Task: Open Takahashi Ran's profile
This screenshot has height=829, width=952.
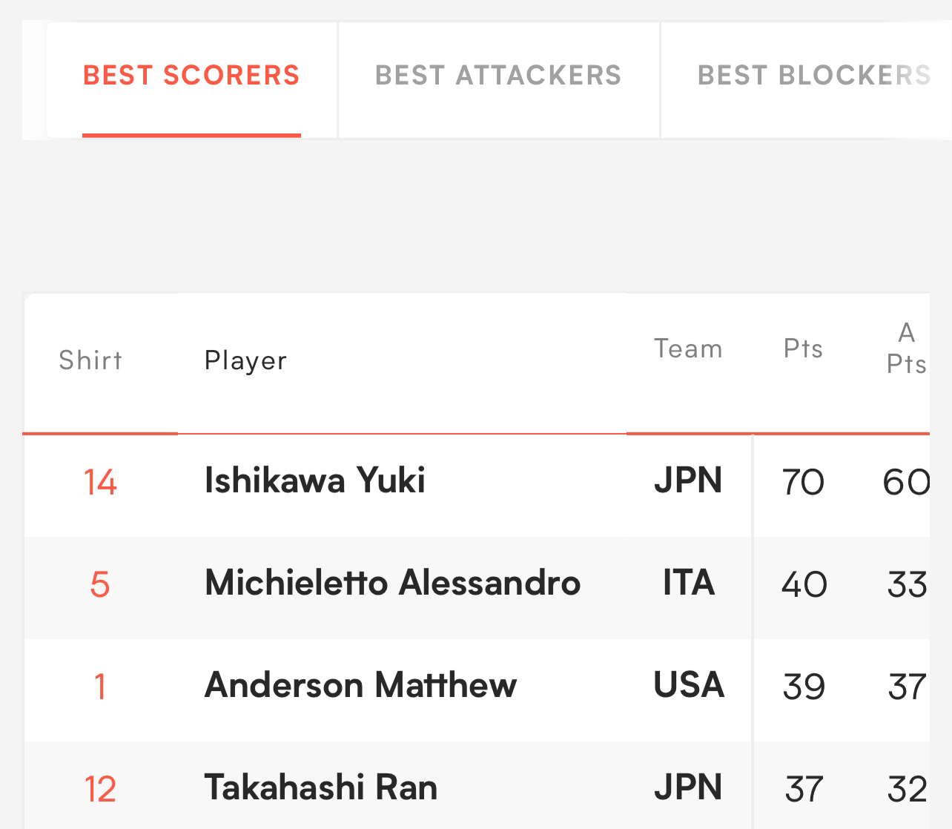Action: pos(321,787)
